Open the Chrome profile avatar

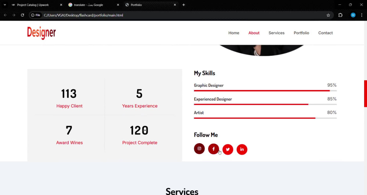point(353,15)
